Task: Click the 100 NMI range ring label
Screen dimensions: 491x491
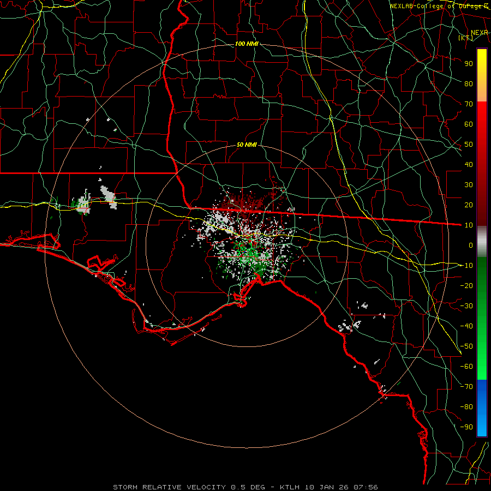Action: click(247, 44)
